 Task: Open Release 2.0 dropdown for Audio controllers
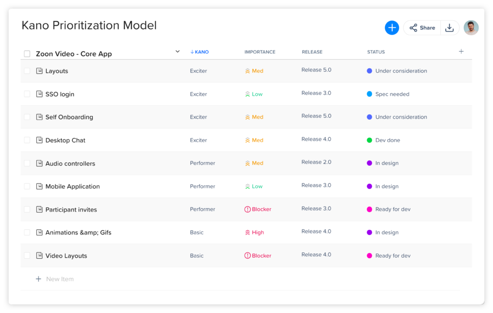coord(316,163)
